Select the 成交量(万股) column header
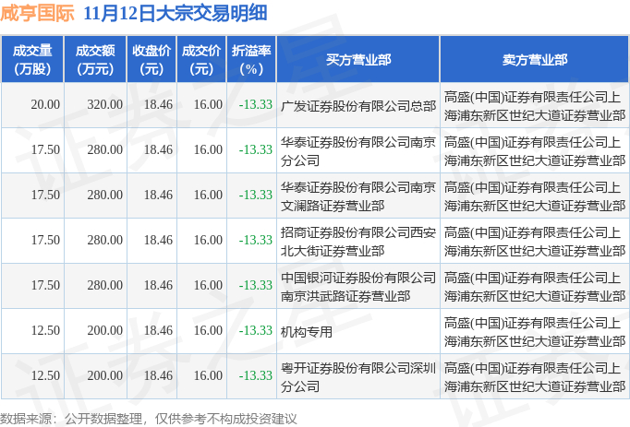The image size is (630, 427). click(32, 59)
